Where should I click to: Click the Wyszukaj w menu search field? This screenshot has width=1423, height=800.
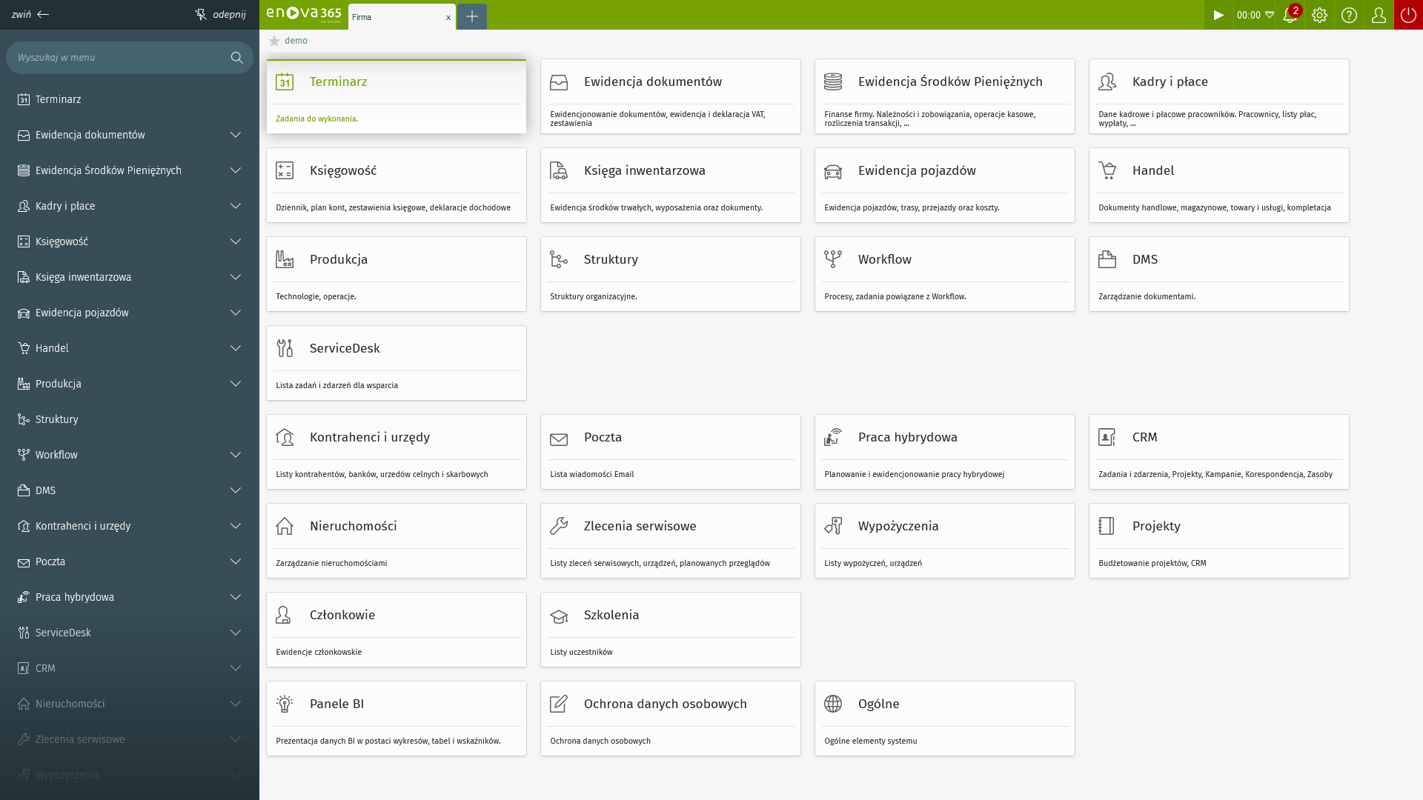point(130,58)
